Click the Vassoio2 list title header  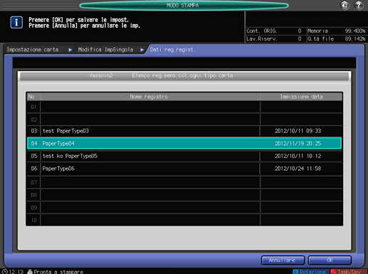pos(184,75)
